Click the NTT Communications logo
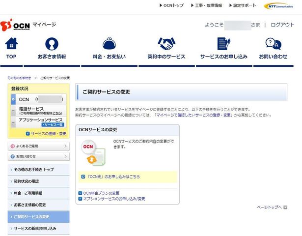 (278, 6)
